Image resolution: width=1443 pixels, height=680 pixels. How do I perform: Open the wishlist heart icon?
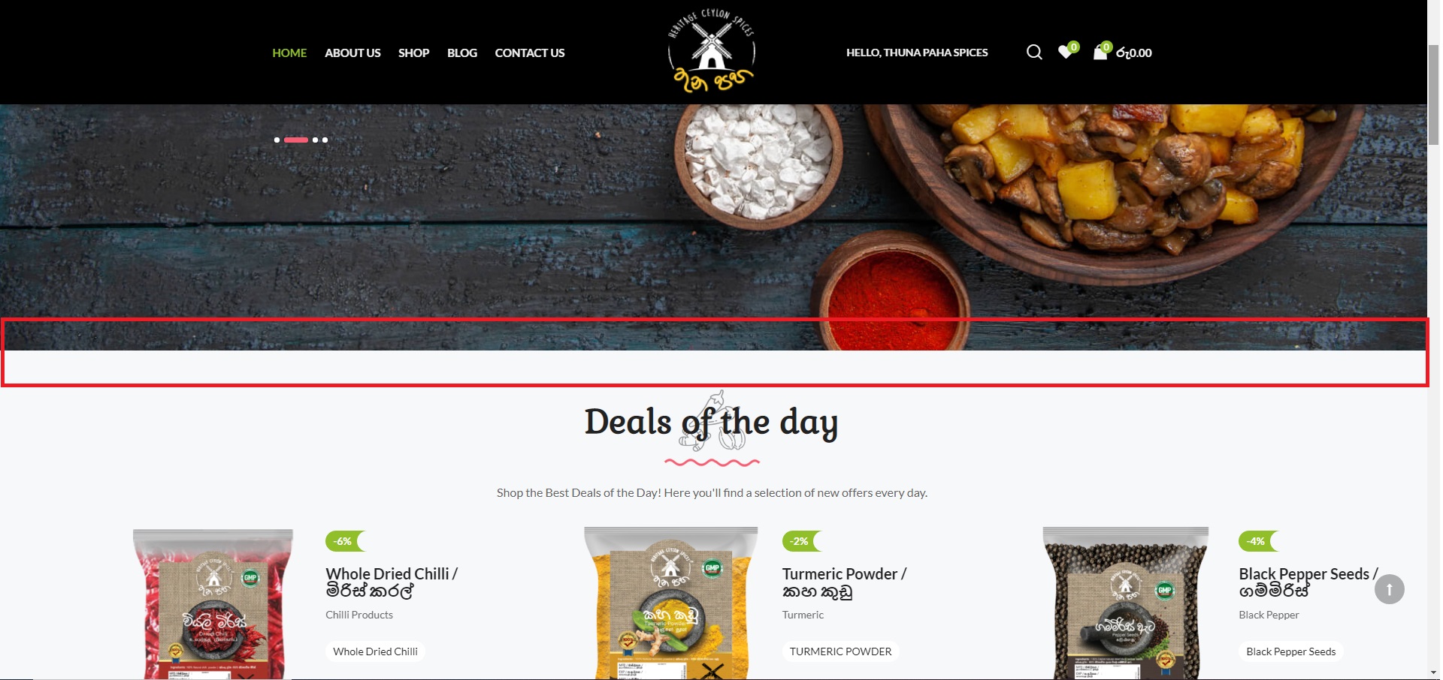[x=1065, y=52]
